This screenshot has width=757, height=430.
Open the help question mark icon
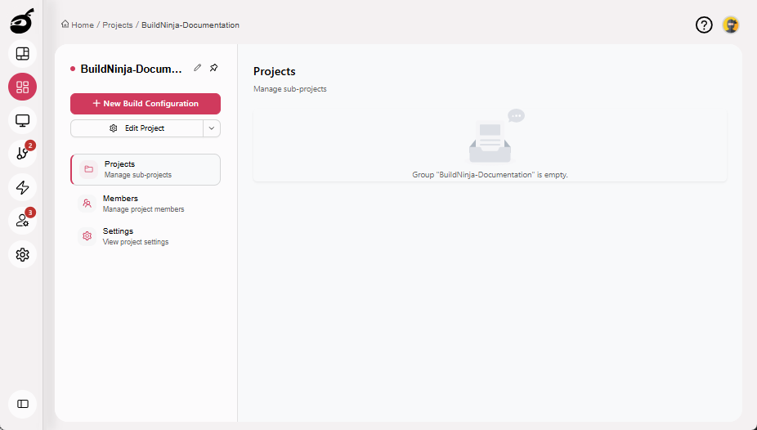pyautogui.click(x=704, y=25)
